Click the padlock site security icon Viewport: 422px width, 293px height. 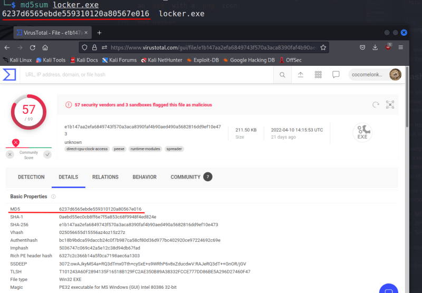[94, 47]
